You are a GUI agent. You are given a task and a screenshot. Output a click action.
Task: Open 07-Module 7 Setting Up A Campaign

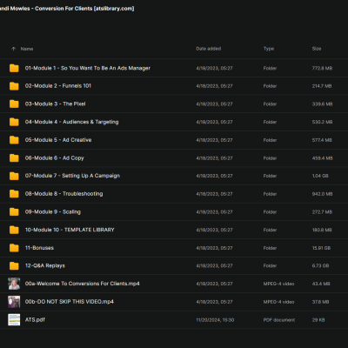coord(174,176)
